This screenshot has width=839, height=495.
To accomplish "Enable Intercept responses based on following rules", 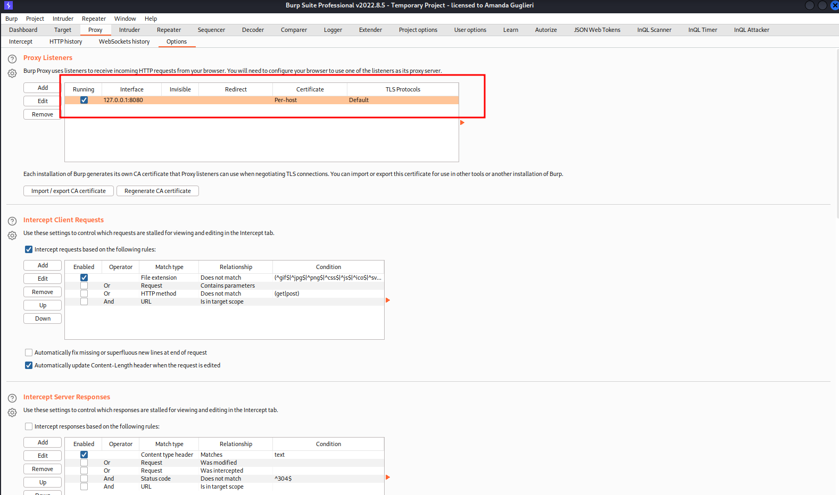I will (29, 426).
